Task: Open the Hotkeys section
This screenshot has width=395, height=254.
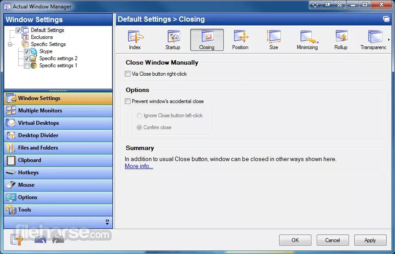Action: pyautogui.click(x=58, y=173)
